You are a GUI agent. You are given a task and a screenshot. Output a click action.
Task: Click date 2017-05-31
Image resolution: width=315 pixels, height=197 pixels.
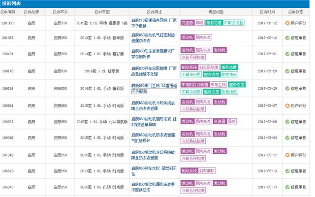(x=267, y=54)
